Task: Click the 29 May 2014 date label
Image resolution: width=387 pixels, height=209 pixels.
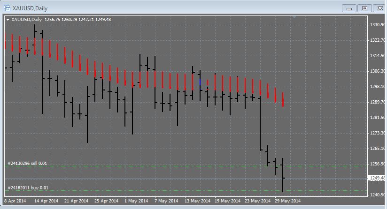Action: [x=287, y=201]
